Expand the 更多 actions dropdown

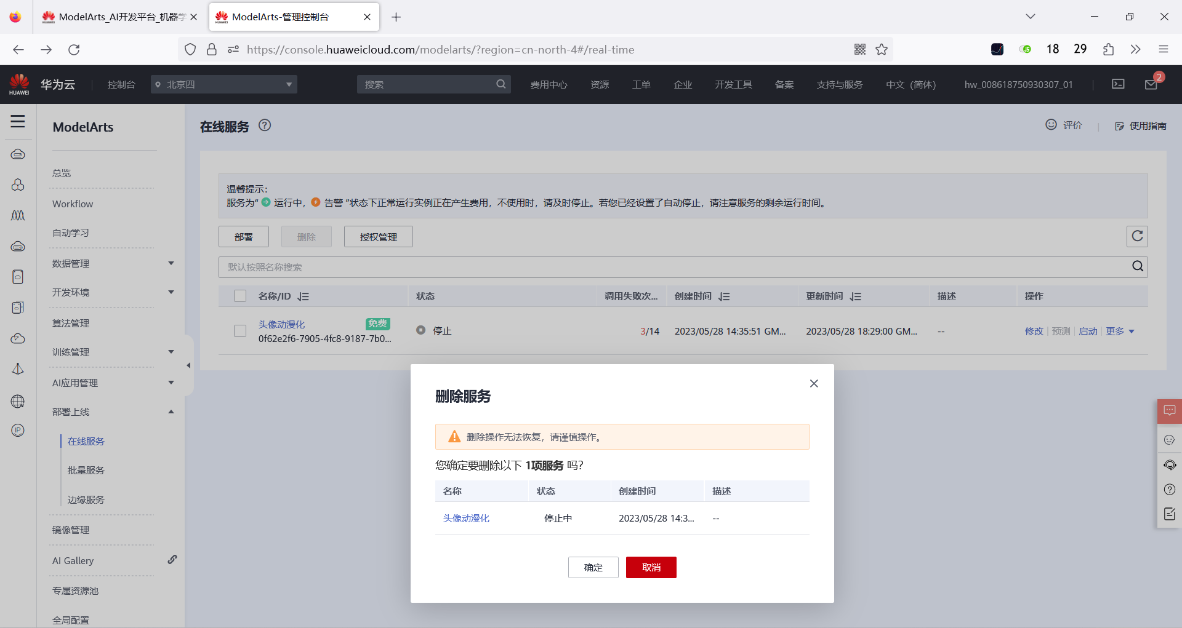[x=1120, y=331]
